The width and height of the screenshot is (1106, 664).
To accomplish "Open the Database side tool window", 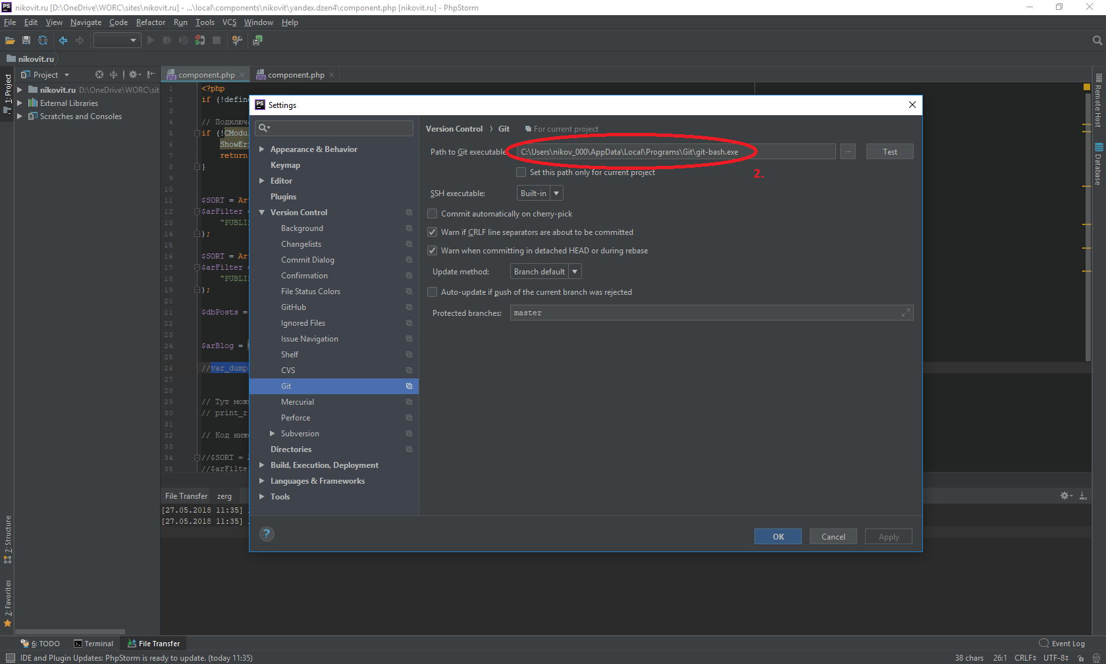I will point(1098,165).
